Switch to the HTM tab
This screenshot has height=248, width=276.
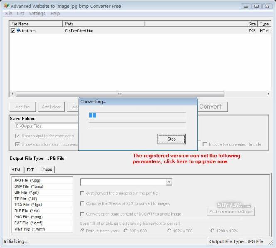click(x=16, y=169)
